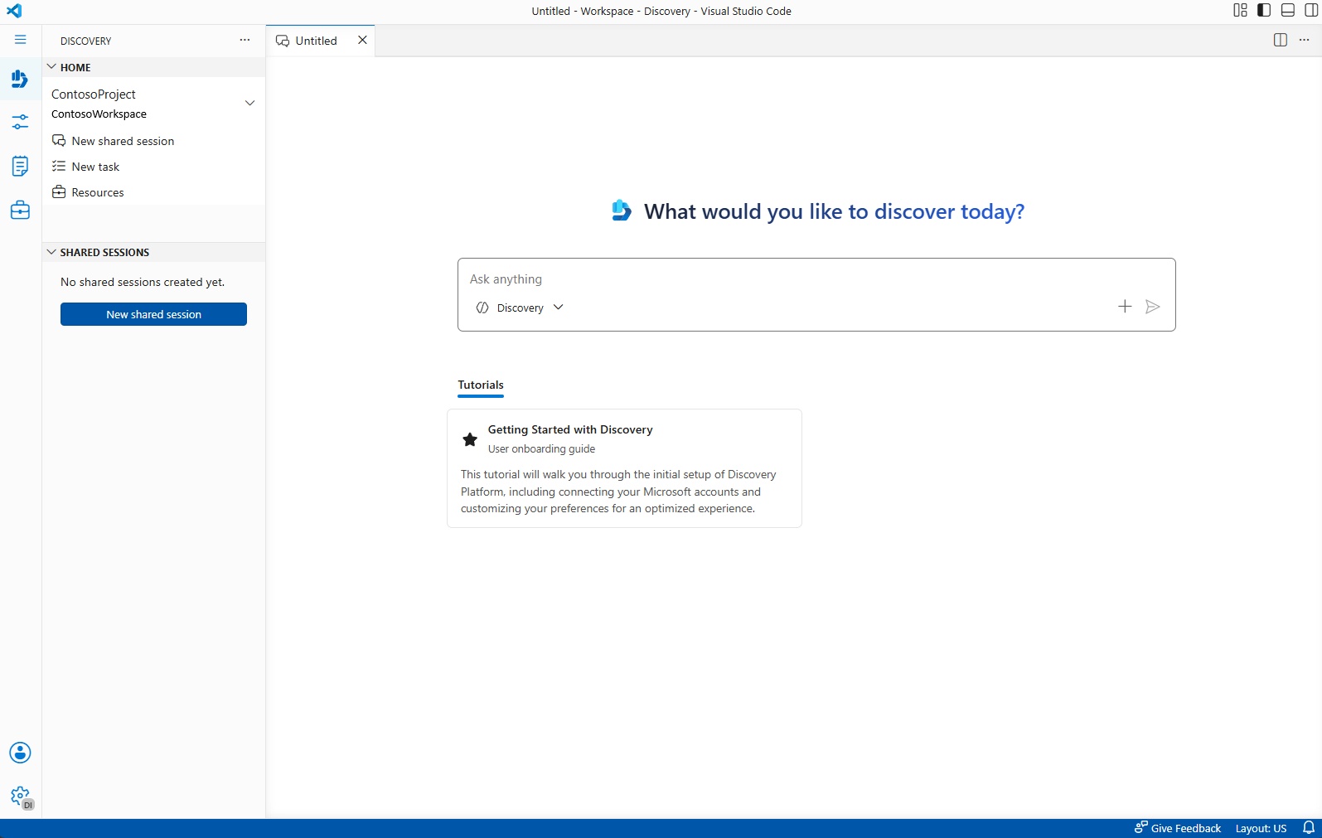Screen dimensions: 1322x838
Task: Toggle the secondary side bar
Action: click(1311, 11)
